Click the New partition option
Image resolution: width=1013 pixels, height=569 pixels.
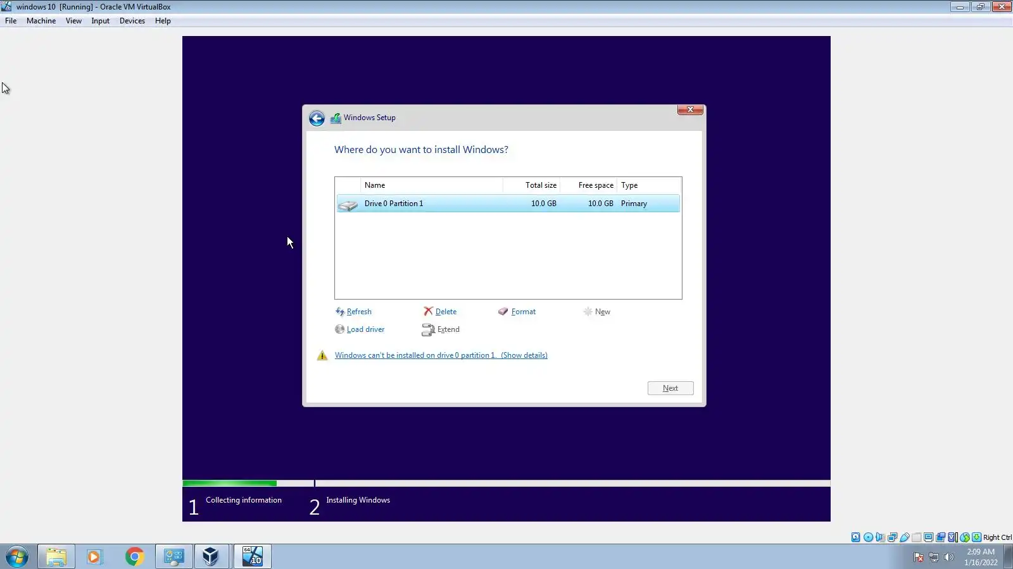tap(596, 312)
